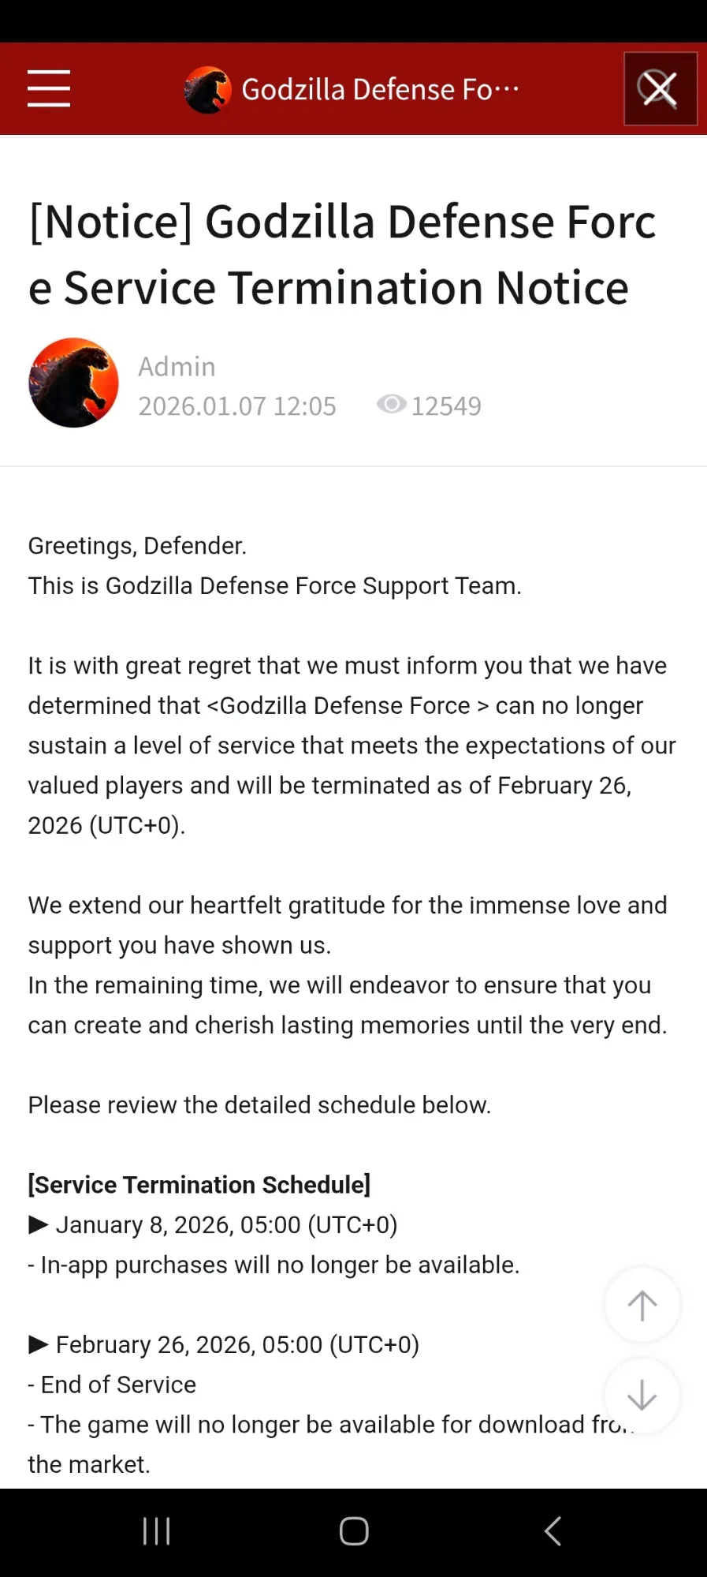Image resolution: width=707 pixels, height=1577 pixels.
Task: Open Android recent apps
Action: 156,1531
